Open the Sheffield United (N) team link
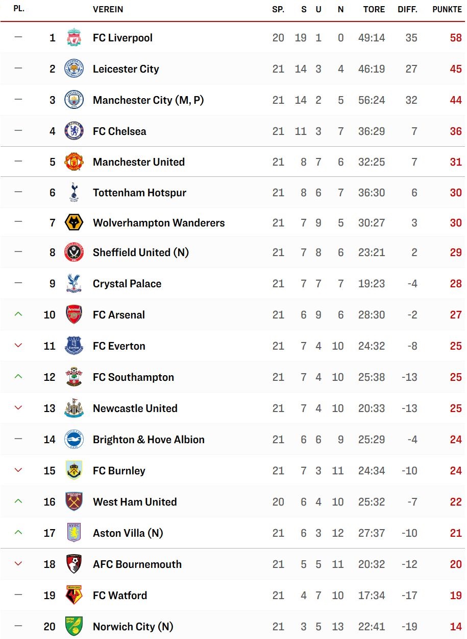 point(141,253)
